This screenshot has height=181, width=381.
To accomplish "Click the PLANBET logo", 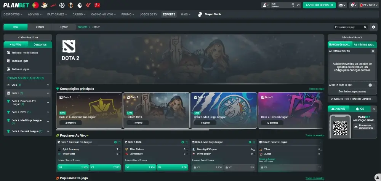I will click(16, 5).
